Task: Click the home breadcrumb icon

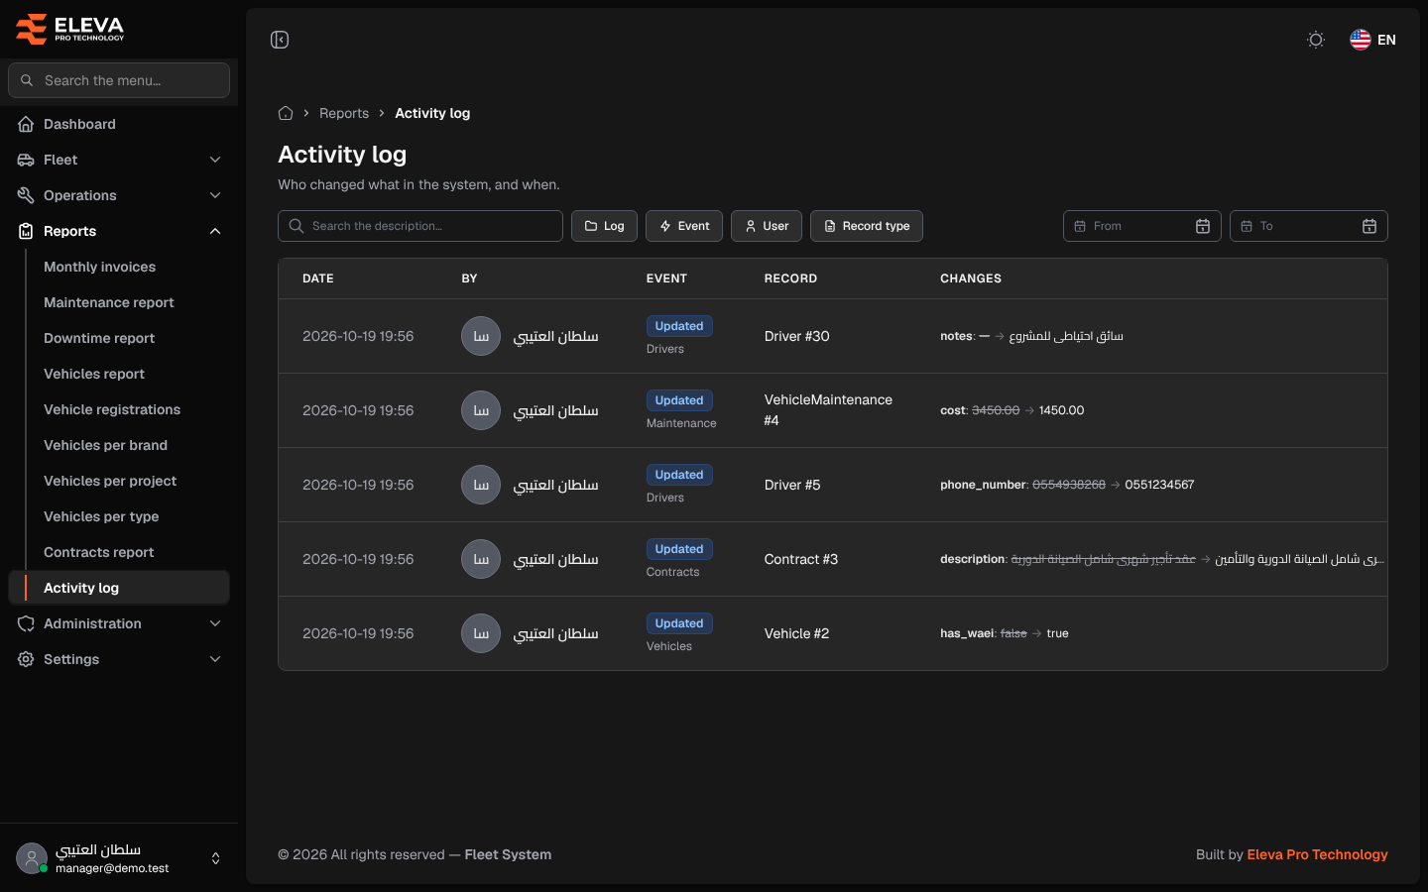Action: coord(286,113)
